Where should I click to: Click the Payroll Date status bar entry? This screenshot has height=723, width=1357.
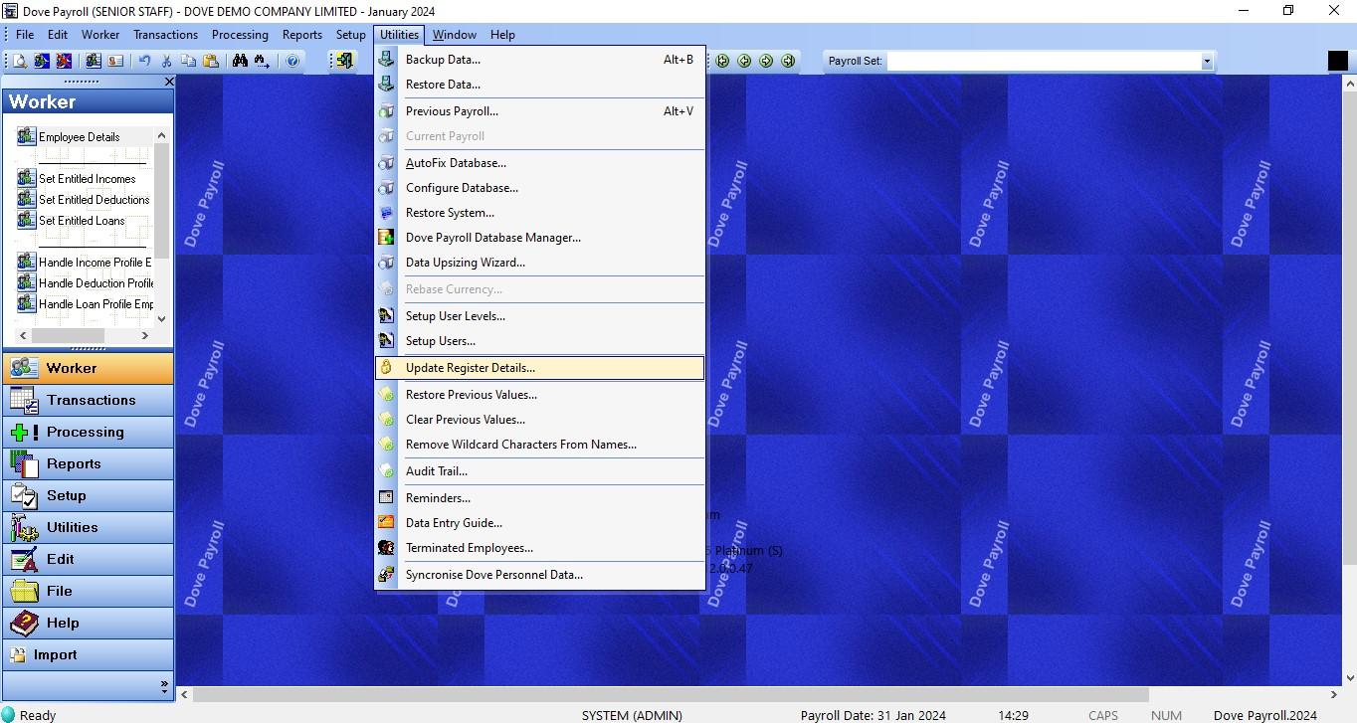[x=872, y=715]
